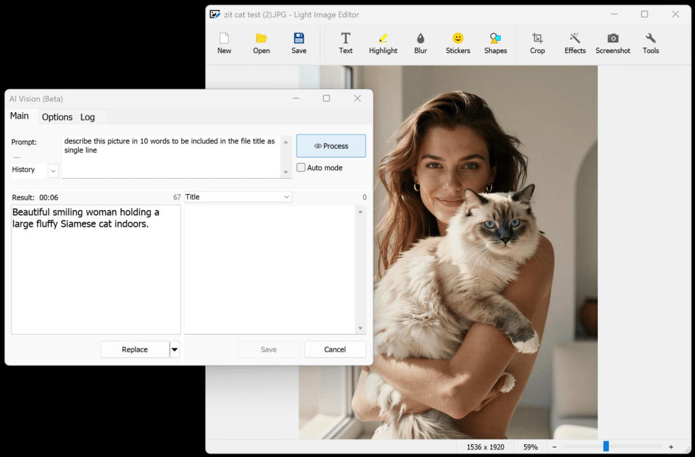This screenshot has height=457, width=695.
Task: Open the Log tab
Action: [x=88, y=117]
